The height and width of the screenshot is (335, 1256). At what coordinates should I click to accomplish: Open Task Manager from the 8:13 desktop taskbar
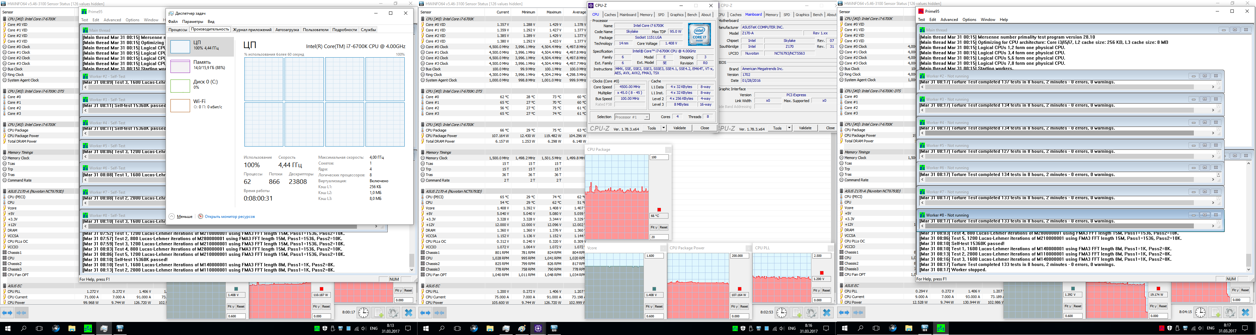point(104,329)
